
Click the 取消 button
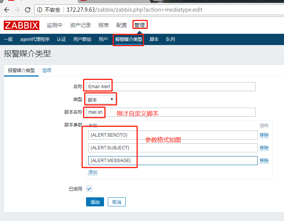point(117,202)
